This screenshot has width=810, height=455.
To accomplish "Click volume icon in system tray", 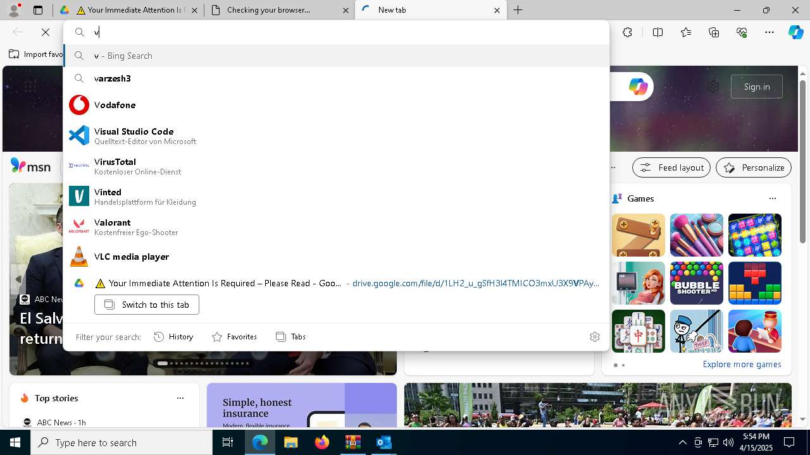I will [728, 442].
